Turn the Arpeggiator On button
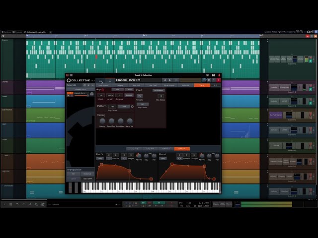Screen dimensions: 318x238 coord(73,174)
